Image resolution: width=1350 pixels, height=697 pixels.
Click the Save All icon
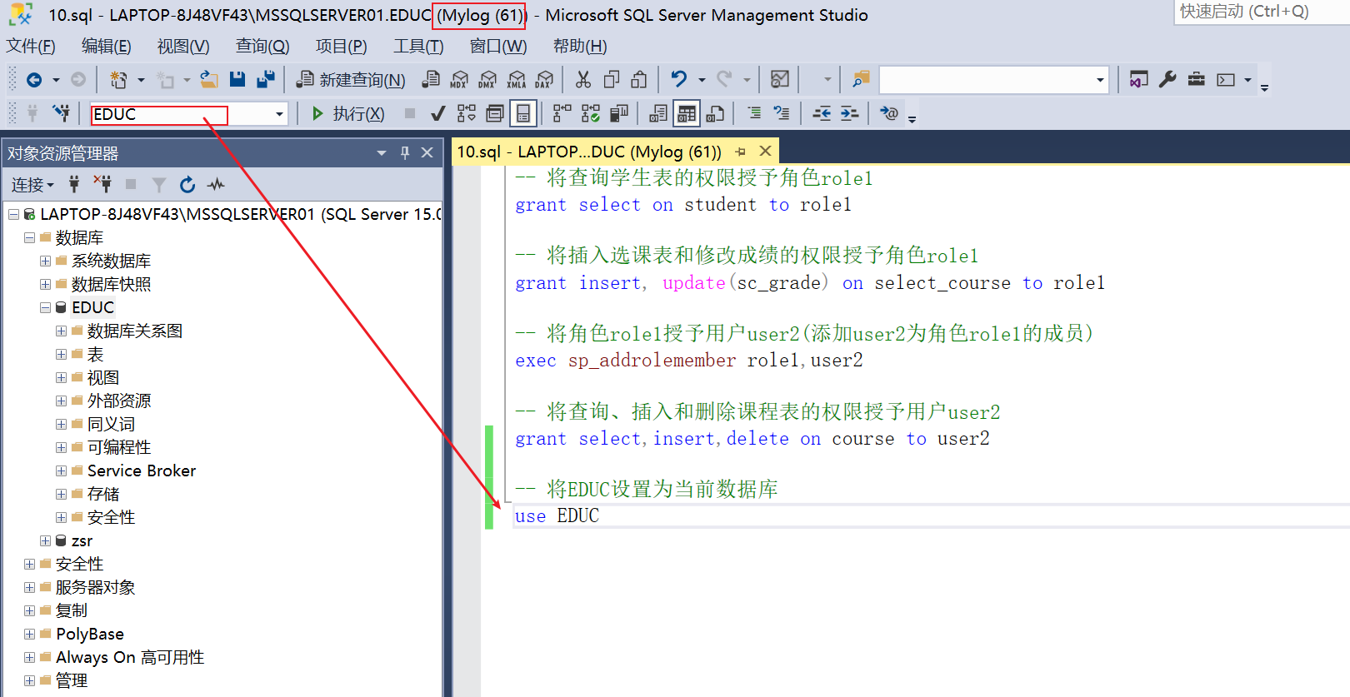pyautogui.click(x=266, y=80)
